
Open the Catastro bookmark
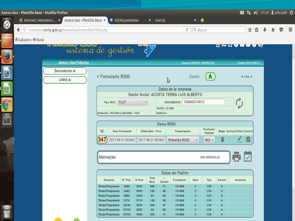pyautogui.click(x=23, y=40)
